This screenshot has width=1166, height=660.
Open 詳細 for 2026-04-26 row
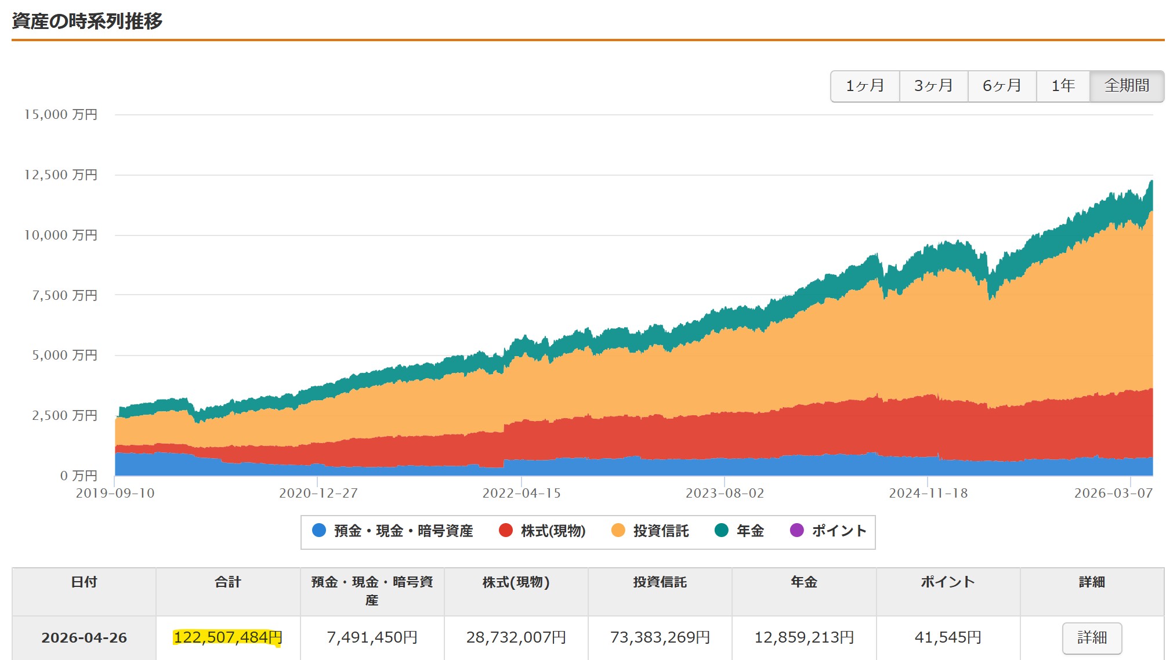click(x=1092, y=637)
